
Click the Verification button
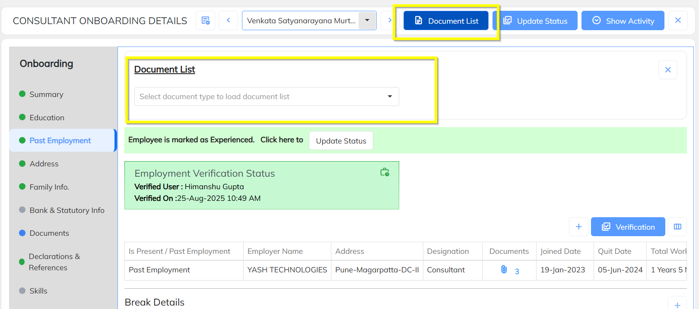(628, 227)
